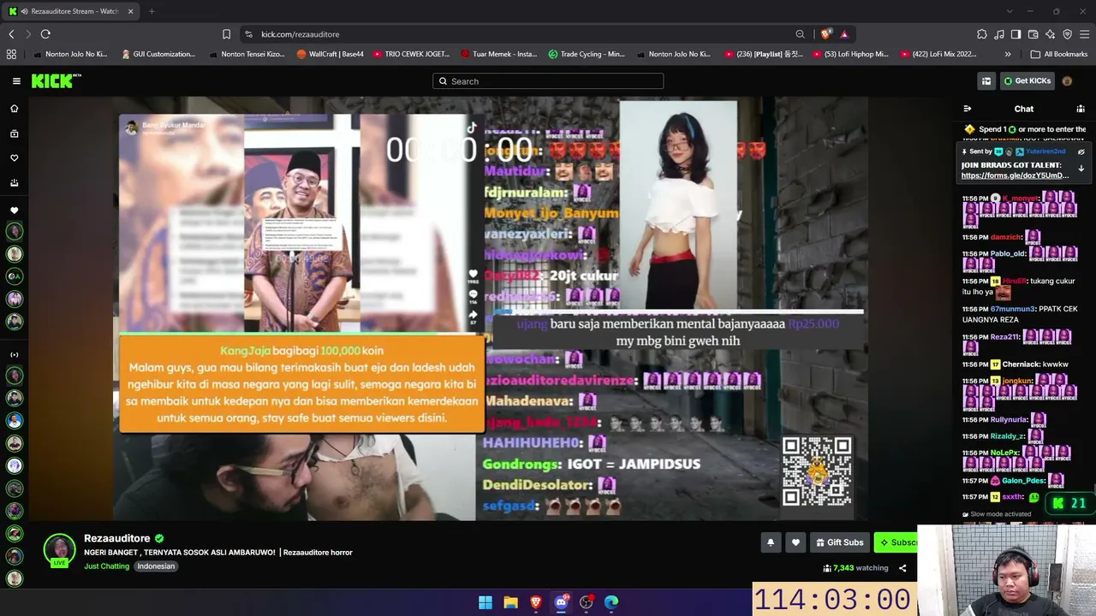Click the Chat panel header title
This screenshot has height=616, width=1096.
click(x=1024, y=109)
